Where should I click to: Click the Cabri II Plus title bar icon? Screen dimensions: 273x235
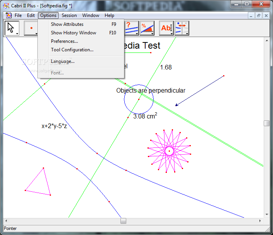[x=6, y=5]
